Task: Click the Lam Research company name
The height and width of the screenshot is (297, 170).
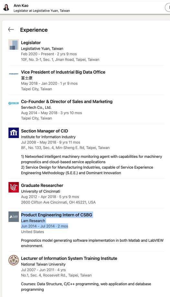Action: 33,221
